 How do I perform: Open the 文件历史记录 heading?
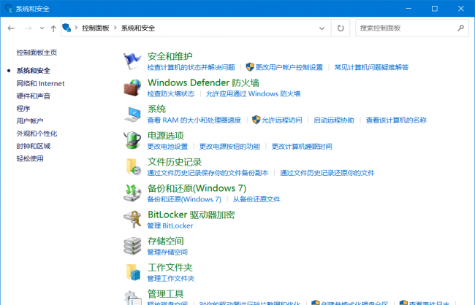(175, 162)
